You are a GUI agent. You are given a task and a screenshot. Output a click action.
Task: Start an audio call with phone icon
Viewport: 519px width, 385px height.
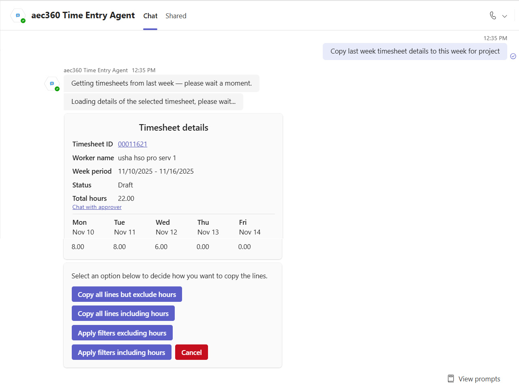[493, 16]
